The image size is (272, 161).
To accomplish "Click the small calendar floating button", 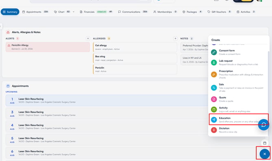I will click(265, 143).
